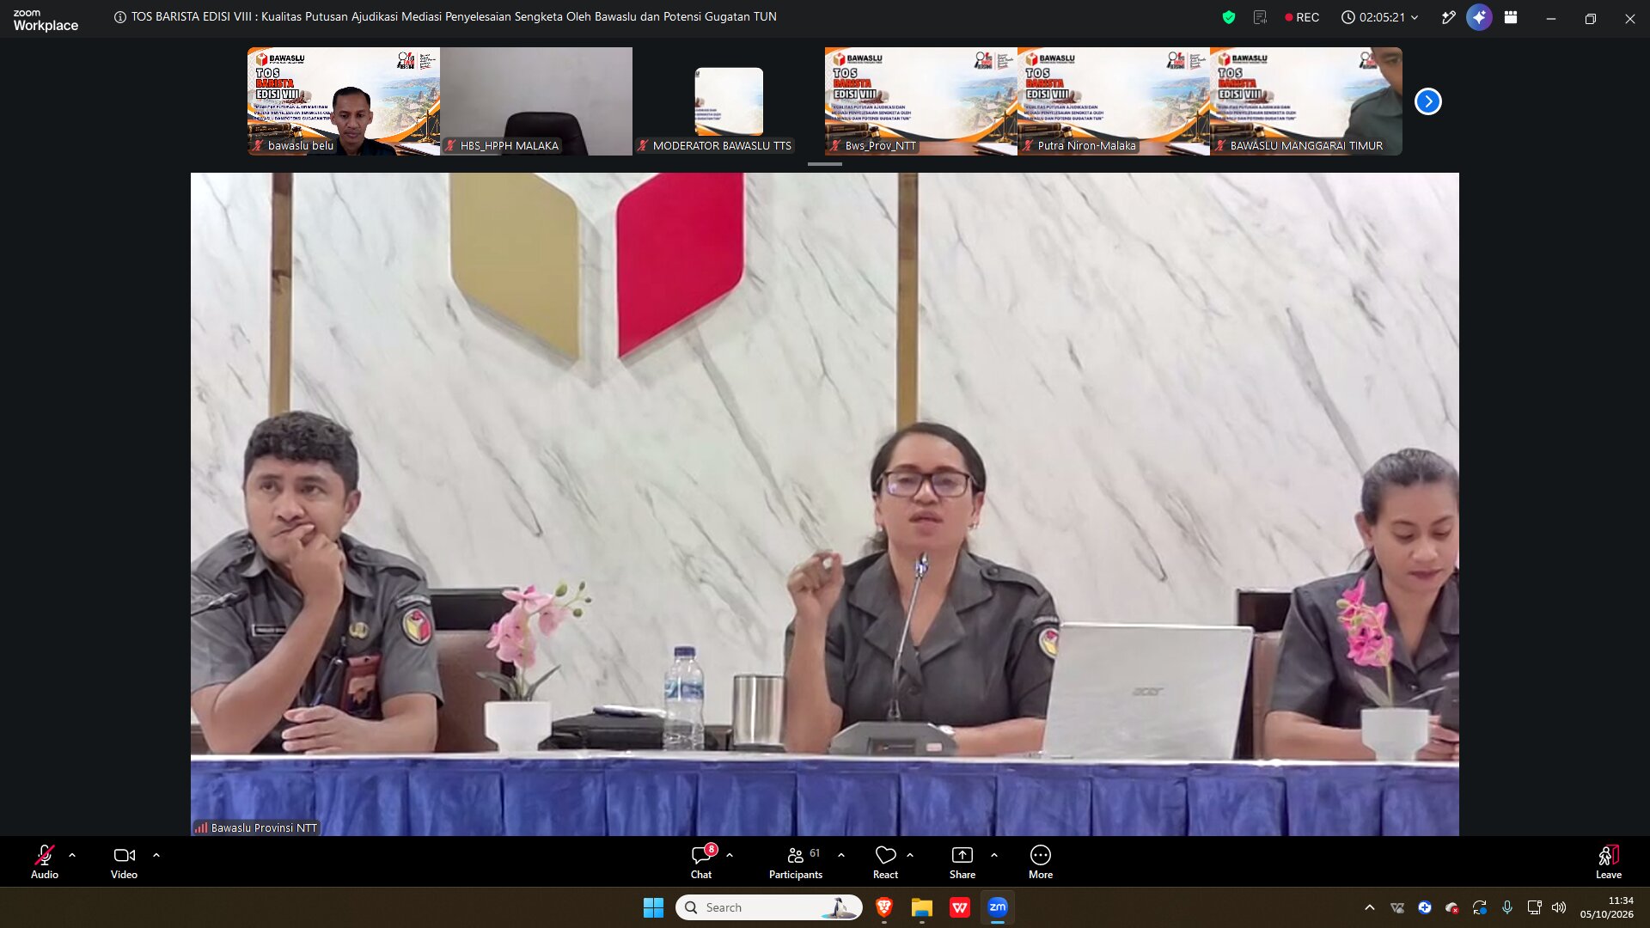
Task: Expand video options arrow
Action: point(156,855)
